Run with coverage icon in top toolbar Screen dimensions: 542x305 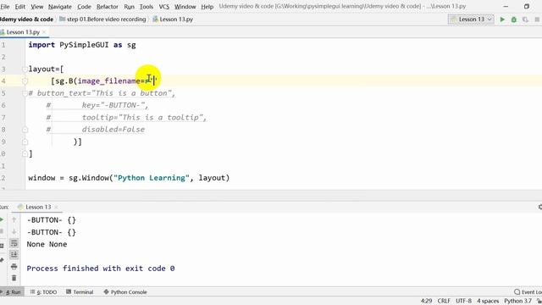pyautogui.click(x=525, y=19)
